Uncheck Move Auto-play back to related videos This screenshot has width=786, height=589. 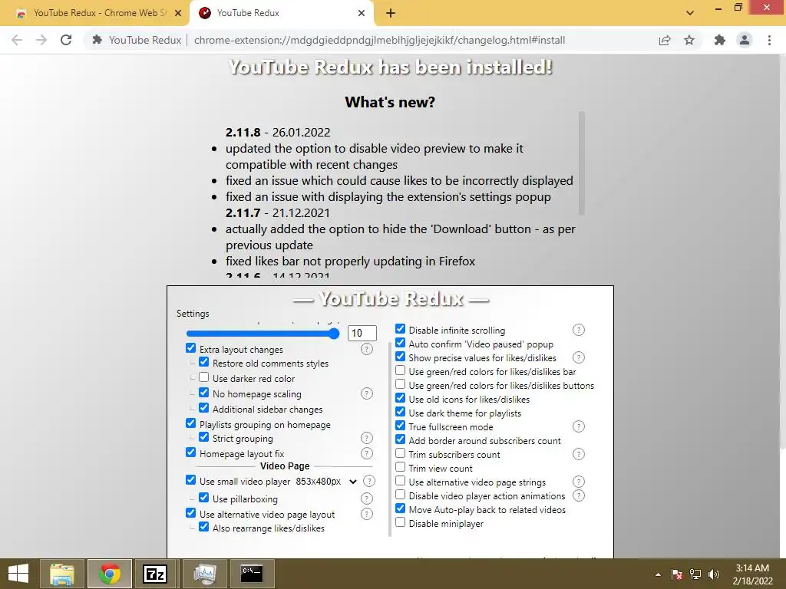[400, 508]
